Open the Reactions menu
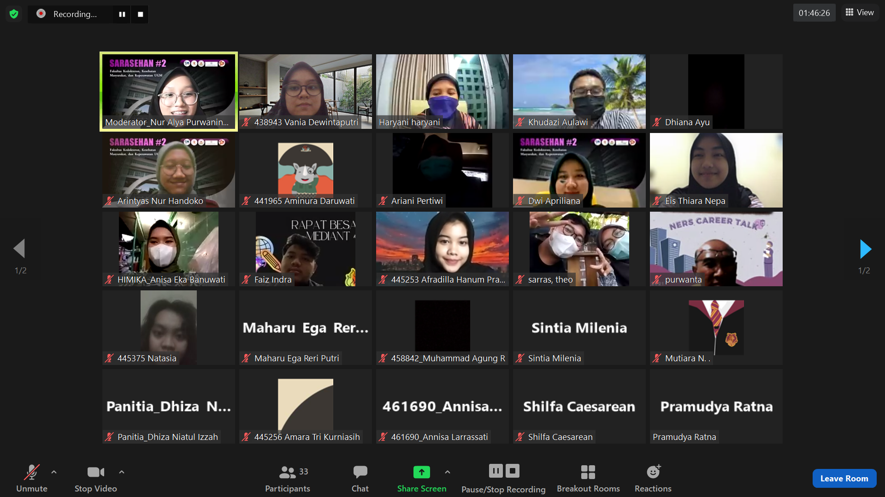Viewport: 885px width, 497px height. tap(653, 478)
